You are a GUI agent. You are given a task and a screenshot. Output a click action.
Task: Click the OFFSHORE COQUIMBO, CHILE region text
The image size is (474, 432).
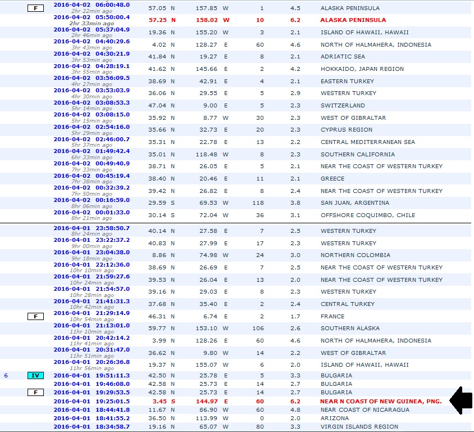tap(368, 215)
